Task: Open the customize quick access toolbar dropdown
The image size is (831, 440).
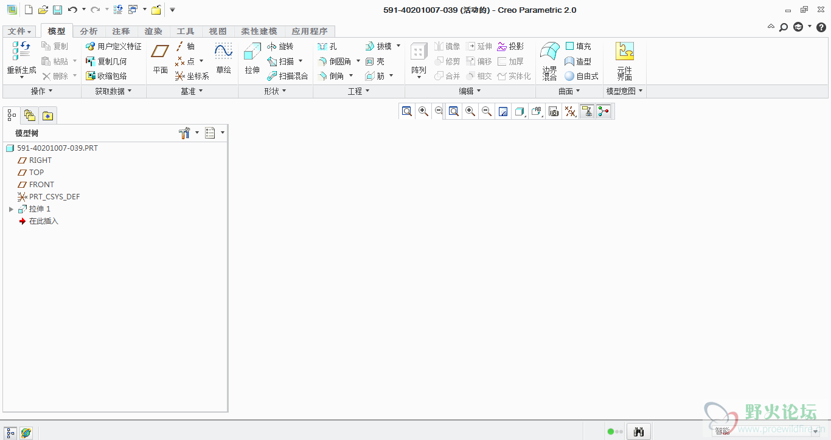Action: tap(172, 10)
